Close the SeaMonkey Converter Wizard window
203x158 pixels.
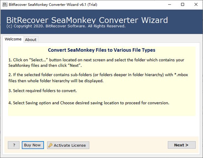(x=196, y=4)
